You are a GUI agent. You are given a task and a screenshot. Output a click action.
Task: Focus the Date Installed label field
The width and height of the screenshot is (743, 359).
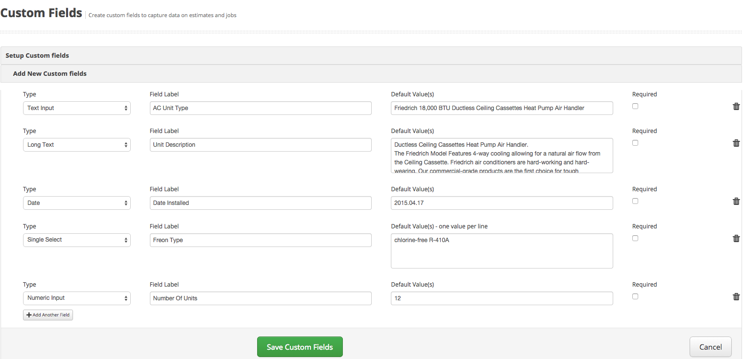(261, 203)
